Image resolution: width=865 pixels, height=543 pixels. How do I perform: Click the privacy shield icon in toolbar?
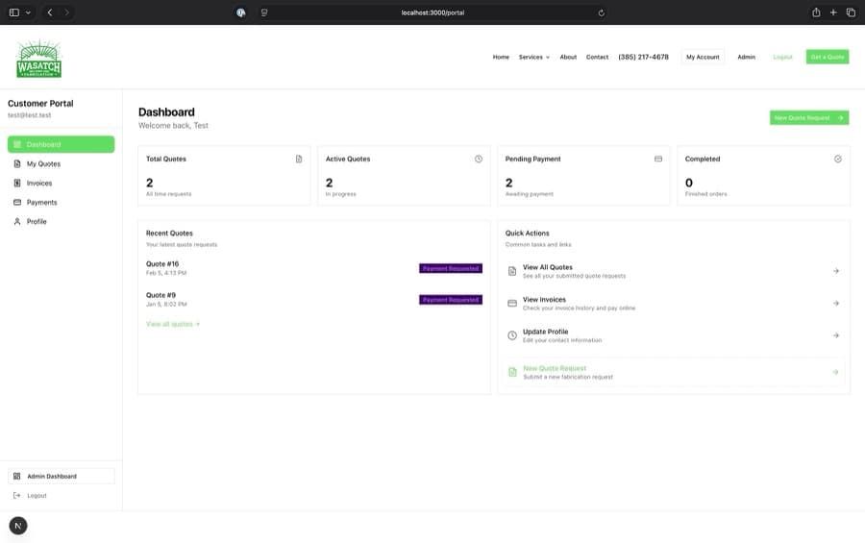[241, 12]
